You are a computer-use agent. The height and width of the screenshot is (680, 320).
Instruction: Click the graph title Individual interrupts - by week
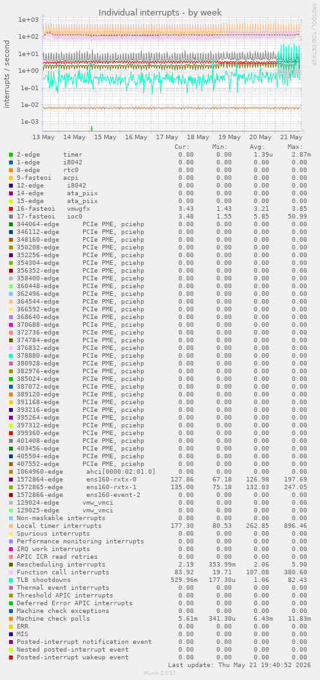pos(160,13)
